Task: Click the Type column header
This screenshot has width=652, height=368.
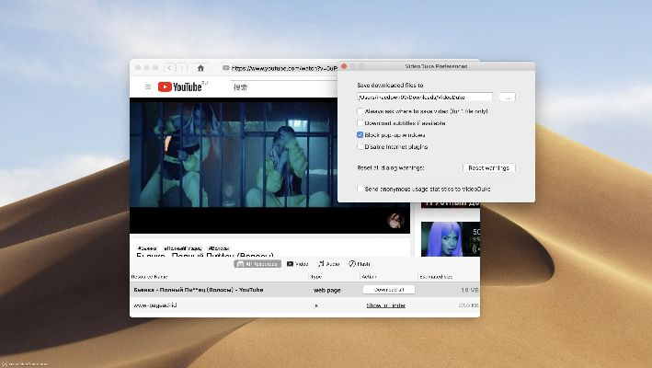Action: (x=316, y=277)
